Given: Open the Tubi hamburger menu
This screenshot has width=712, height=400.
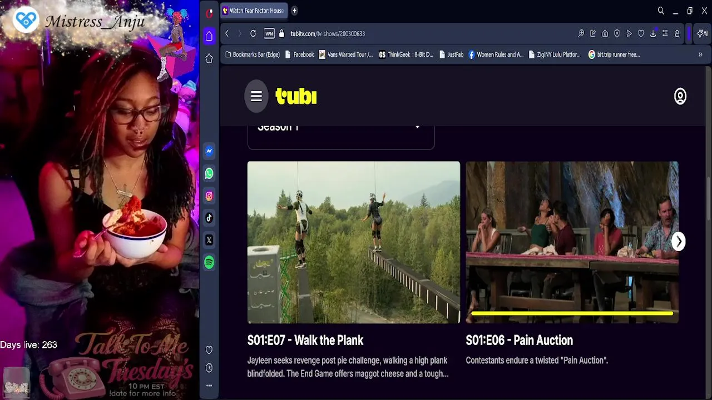Looking at the screenshot, I should point(256,96).
